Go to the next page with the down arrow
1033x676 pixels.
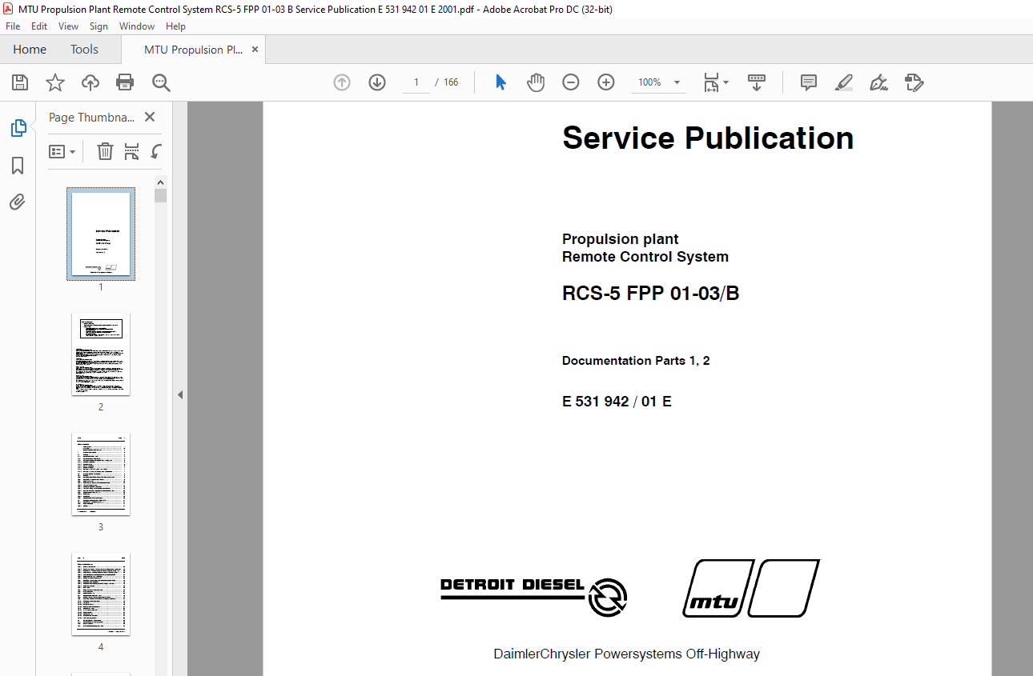coord(377,82)
